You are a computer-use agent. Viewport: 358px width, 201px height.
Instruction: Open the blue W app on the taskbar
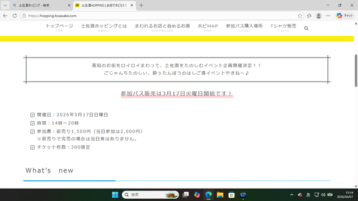click(x=243, y=195)
